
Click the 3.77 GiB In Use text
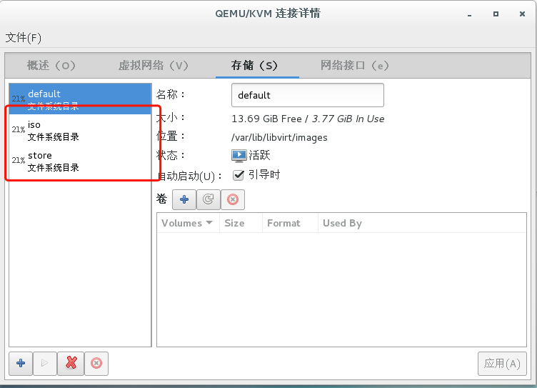[x=348, y=119]
